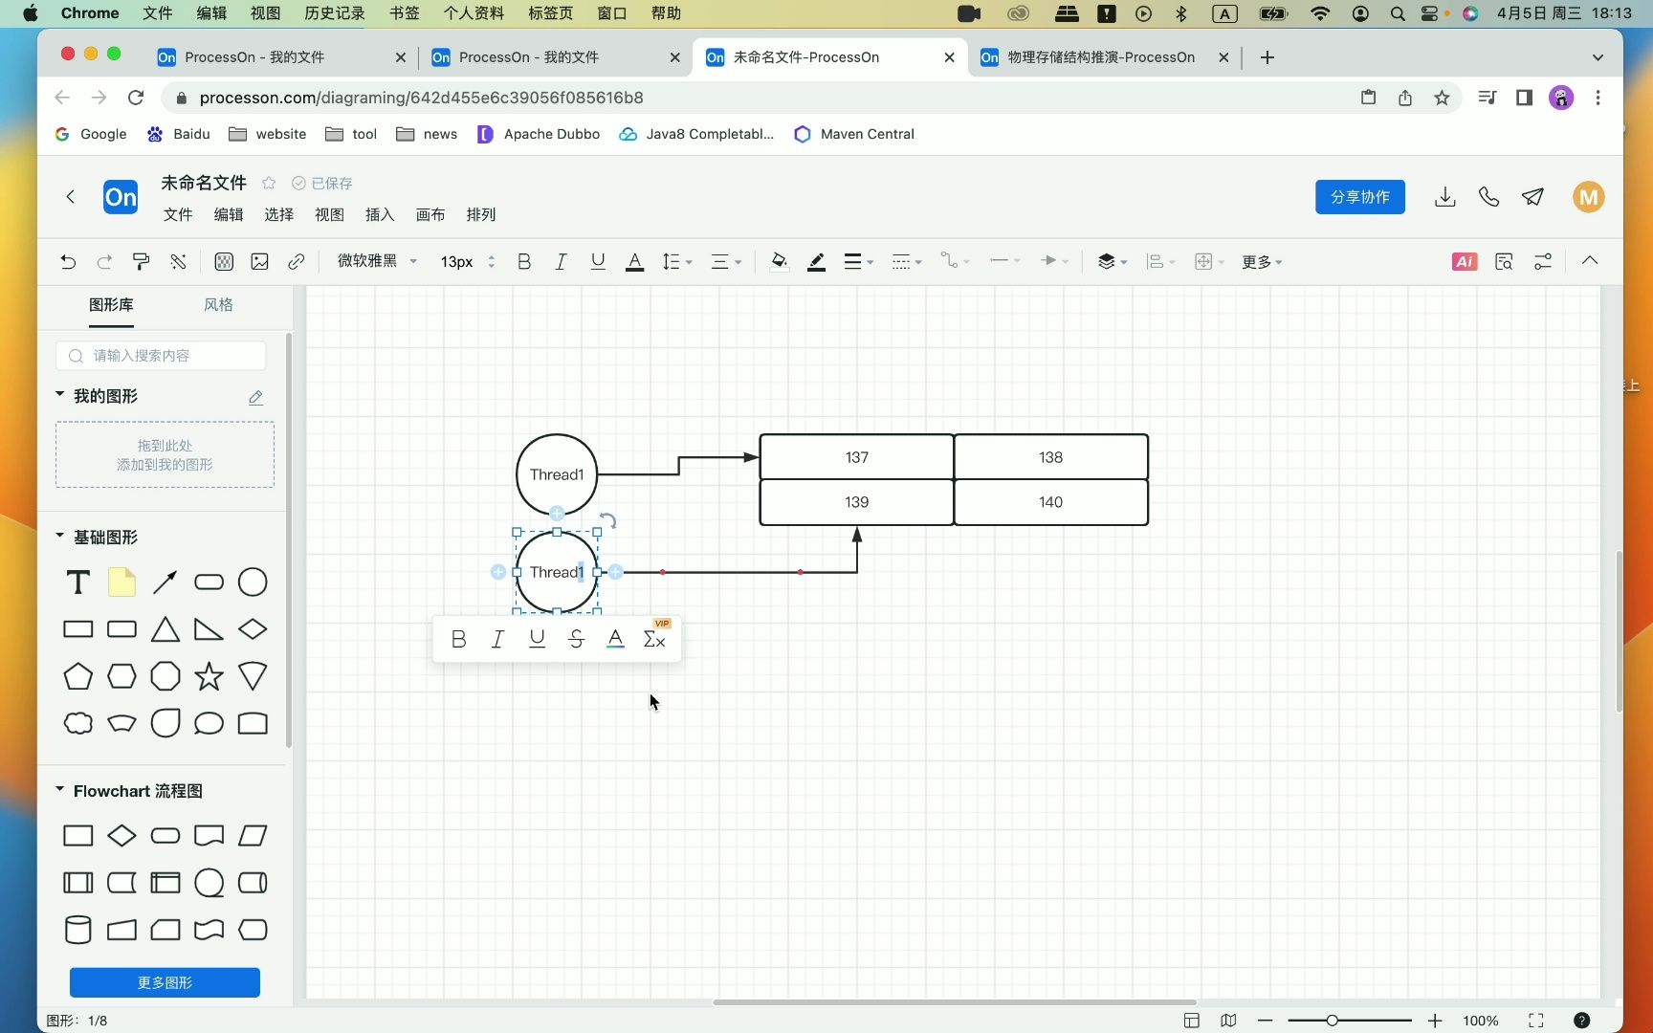Screen dimensions: 1653x1033
Task: Click the Ai assistant icon
Action: point(1463,261)
